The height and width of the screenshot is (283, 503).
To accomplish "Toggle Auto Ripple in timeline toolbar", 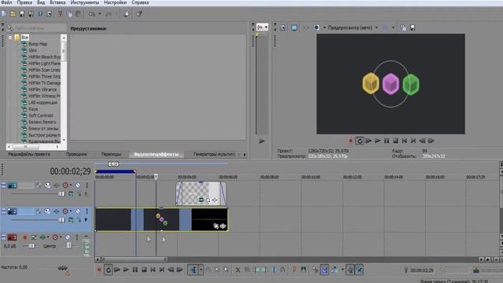I will 335,270.
